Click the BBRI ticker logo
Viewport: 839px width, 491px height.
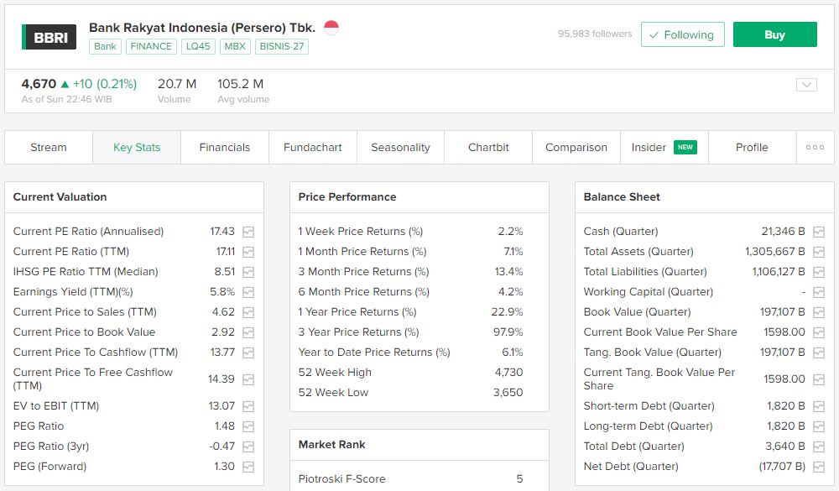click(49, 37)
